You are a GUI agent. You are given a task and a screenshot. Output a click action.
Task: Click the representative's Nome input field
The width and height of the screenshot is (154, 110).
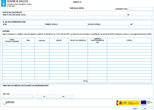tap(23, 27)
